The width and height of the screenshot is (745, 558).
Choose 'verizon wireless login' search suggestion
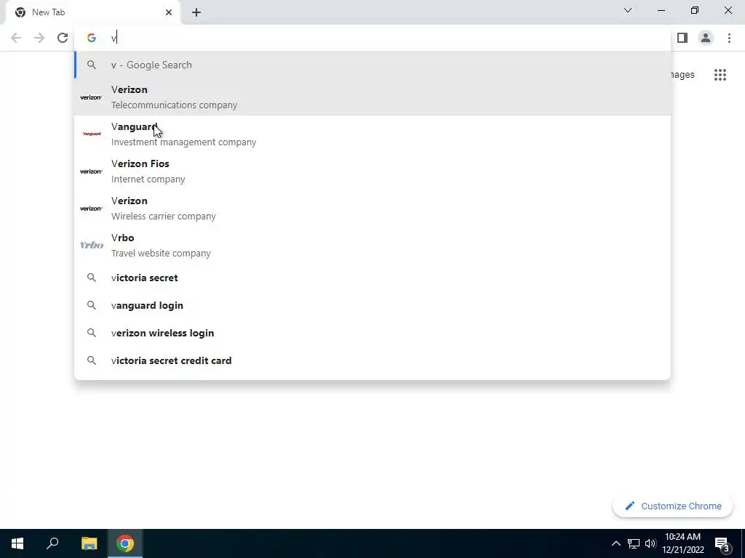point(372,333)
